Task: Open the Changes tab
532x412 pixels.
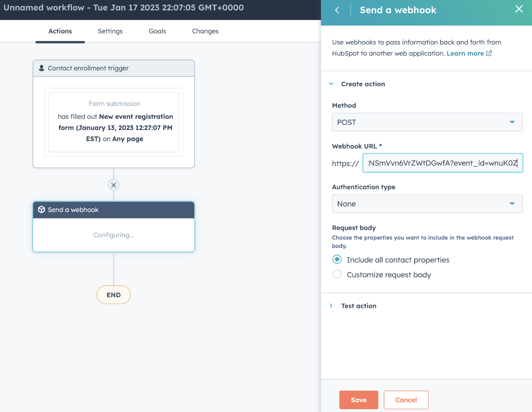Action: tap(205, 31)
